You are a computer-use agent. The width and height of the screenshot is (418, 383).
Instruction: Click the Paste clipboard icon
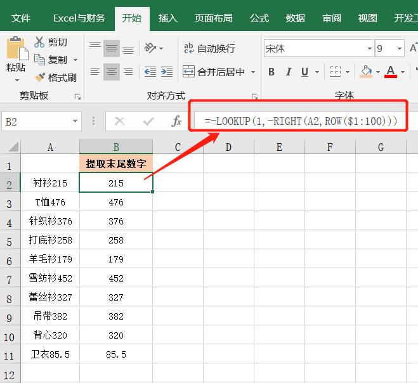17,48
